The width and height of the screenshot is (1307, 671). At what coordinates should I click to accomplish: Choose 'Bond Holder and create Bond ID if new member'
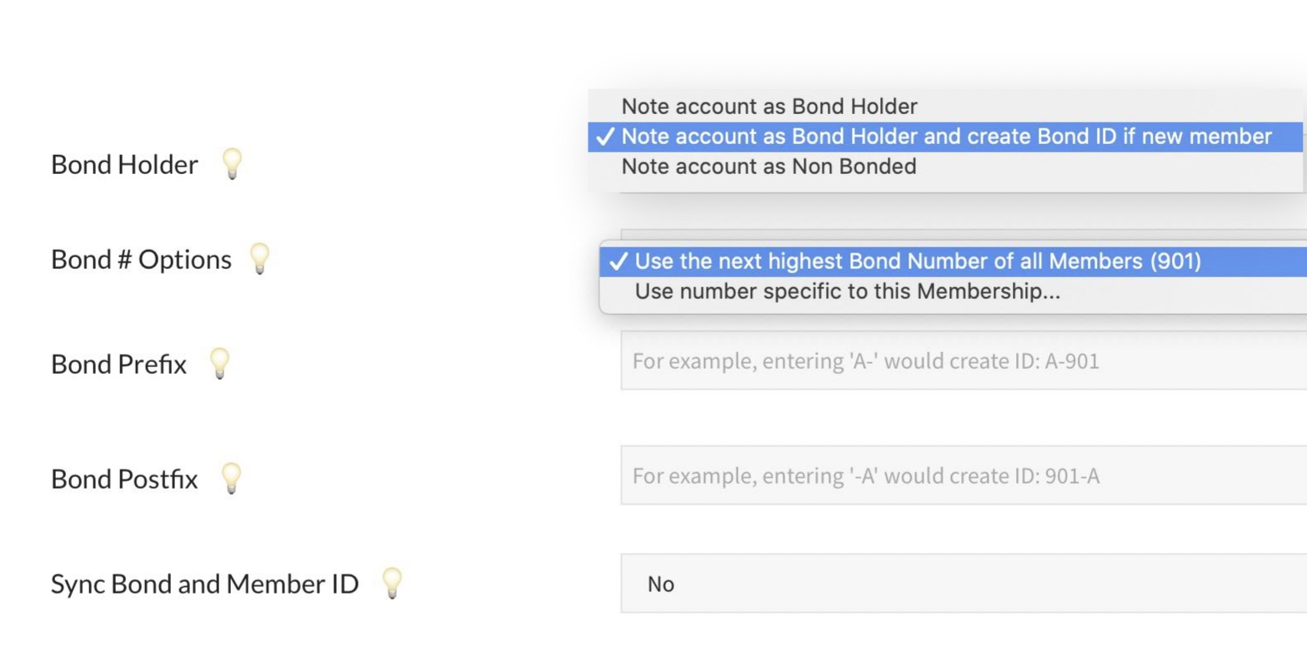(946, 137)
